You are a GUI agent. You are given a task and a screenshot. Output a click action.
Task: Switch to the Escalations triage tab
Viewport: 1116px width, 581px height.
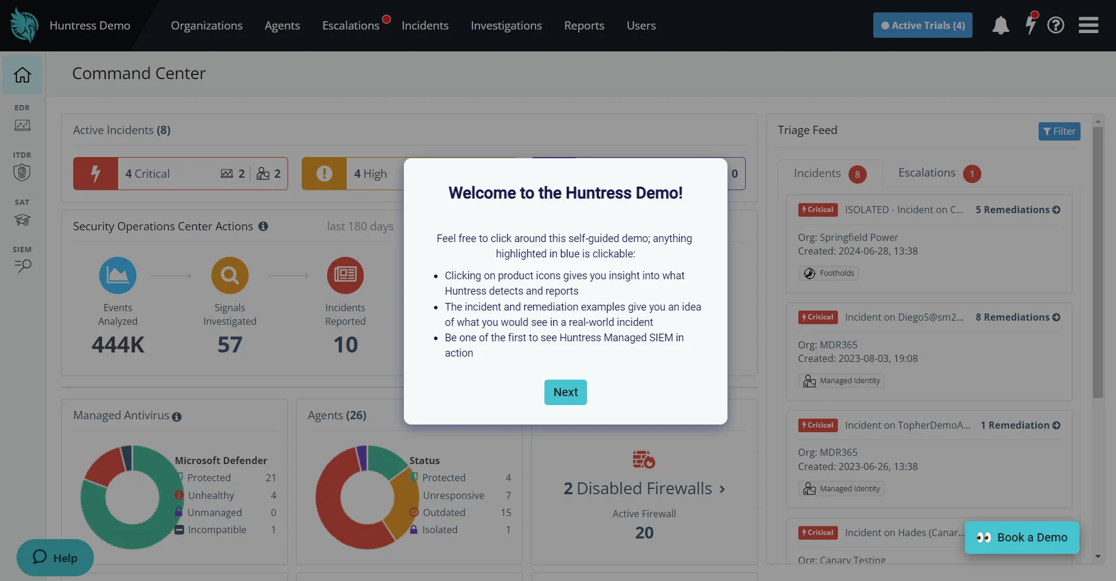(x=939, y=174)
